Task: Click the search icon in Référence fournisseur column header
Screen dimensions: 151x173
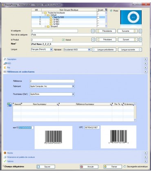Action: [111, 104]
